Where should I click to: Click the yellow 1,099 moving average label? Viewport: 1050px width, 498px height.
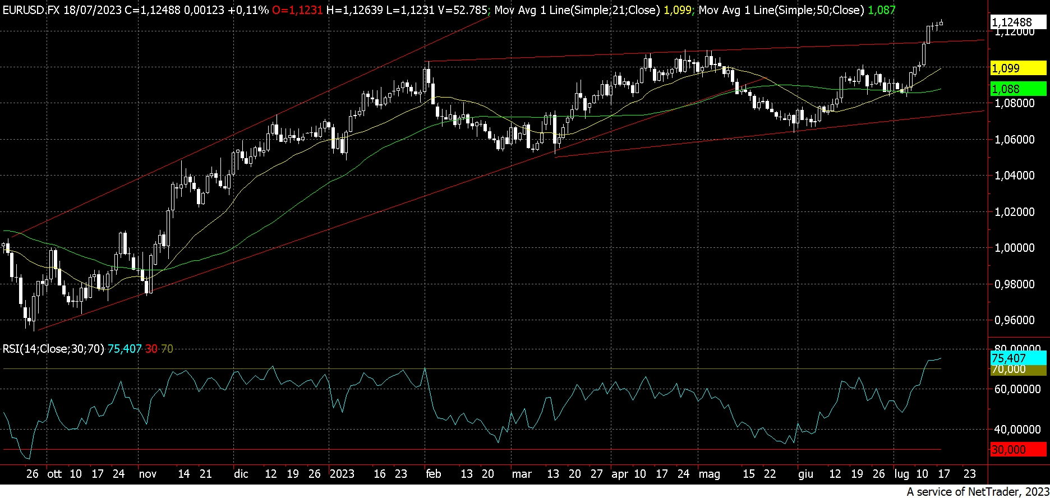1018,68
